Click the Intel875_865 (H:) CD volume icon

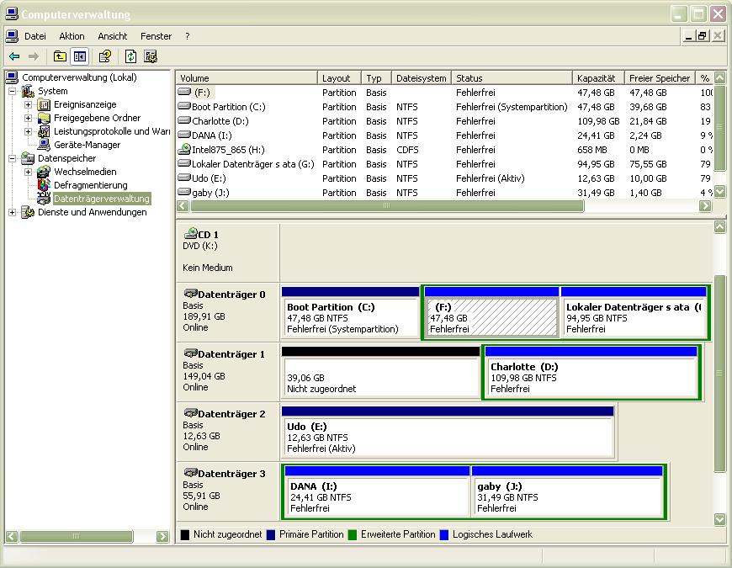click(185, 150)
